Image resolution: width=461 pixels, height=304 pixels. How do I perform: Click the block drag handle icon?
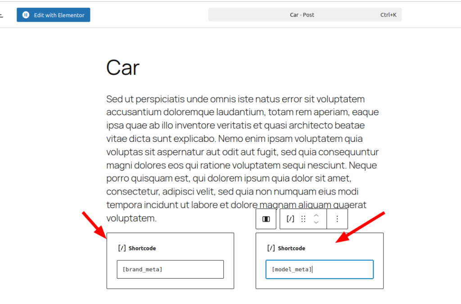(303, 219)
